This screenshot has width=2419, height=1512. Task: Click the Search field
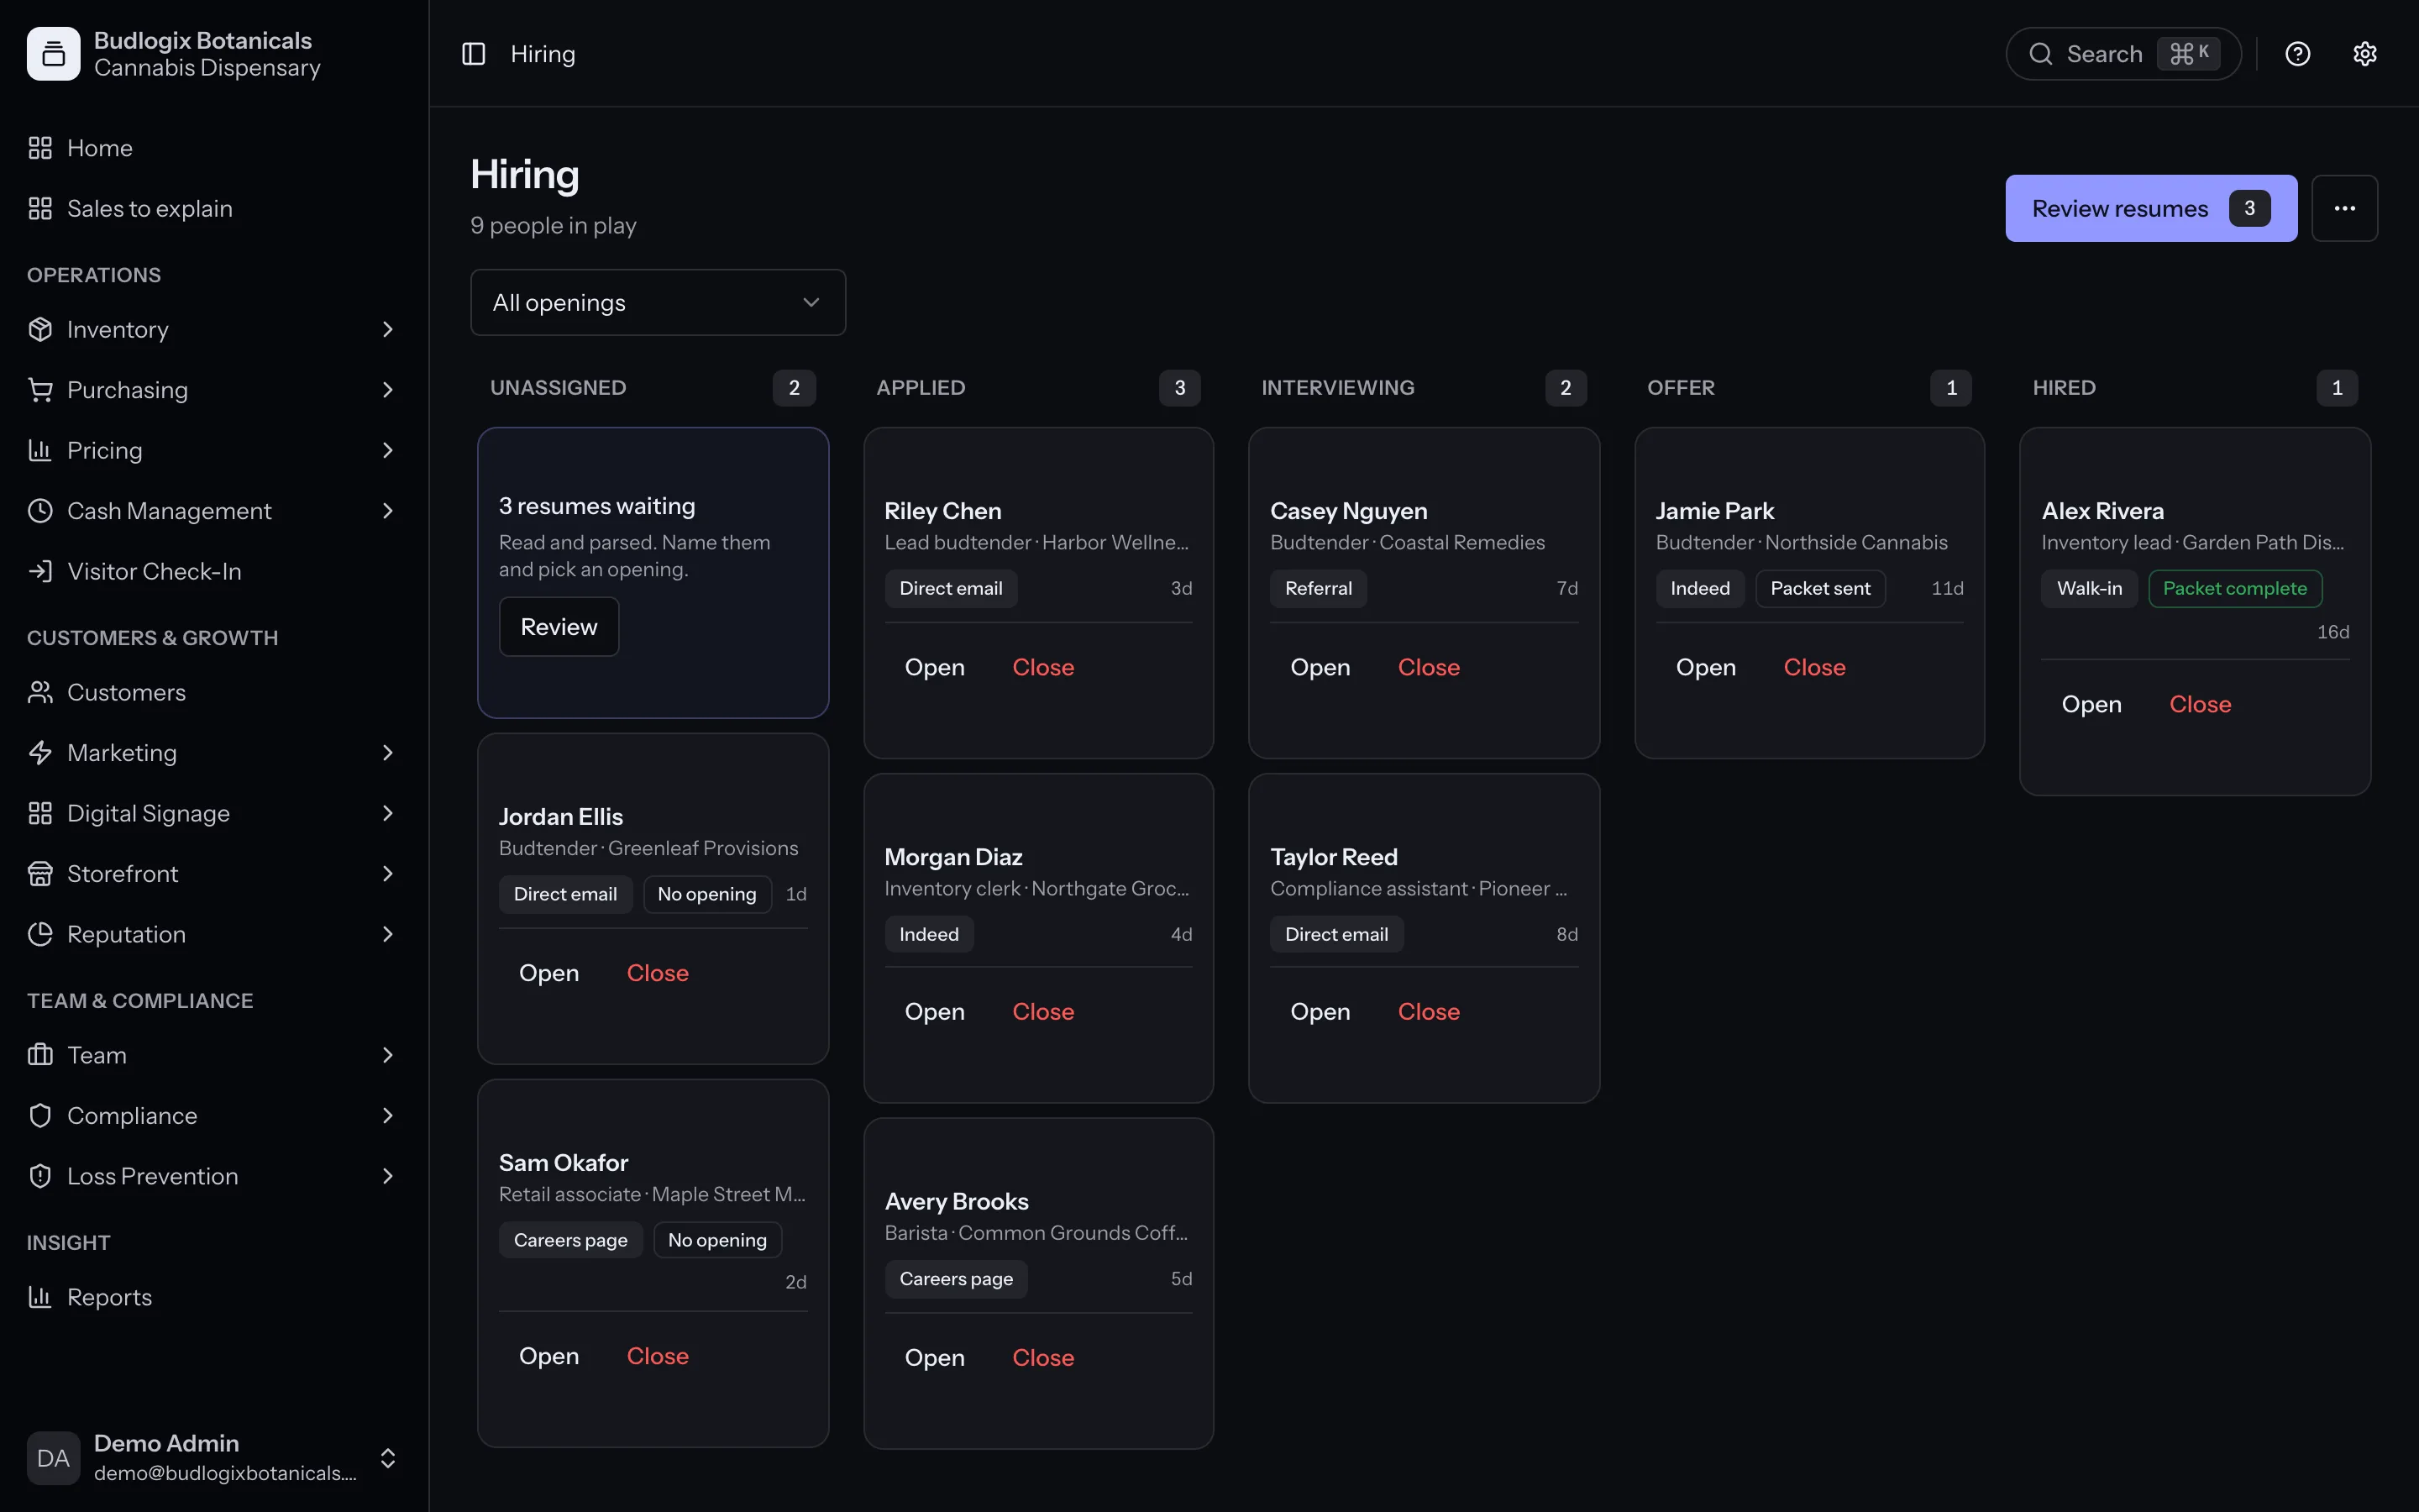pyautogui.click(x=2123, y=54)
